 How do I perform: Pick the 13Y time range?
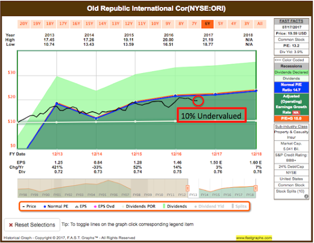pos(116,24)
